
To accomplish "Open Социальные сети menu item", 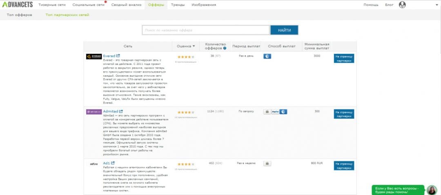I will point(88,5).
